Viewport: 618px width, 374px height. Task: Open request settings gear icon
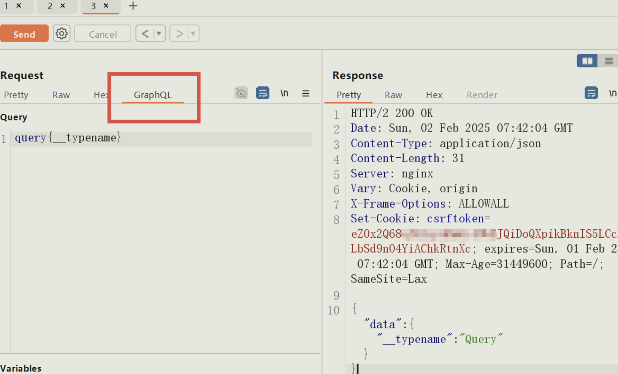click(x=62, y=34)
